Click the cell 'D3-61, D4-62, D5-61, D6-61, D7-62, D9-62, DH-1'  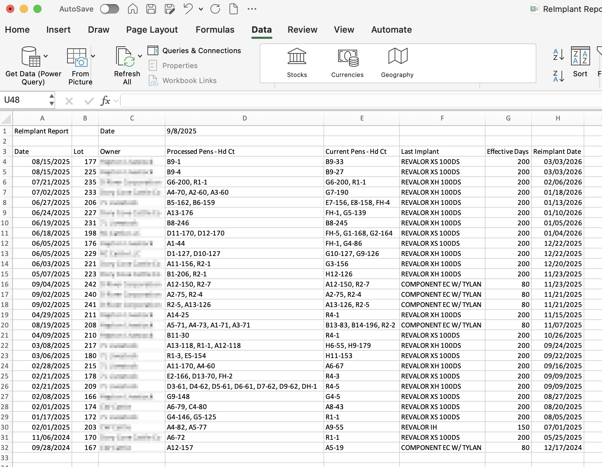[x=244, y=386]
